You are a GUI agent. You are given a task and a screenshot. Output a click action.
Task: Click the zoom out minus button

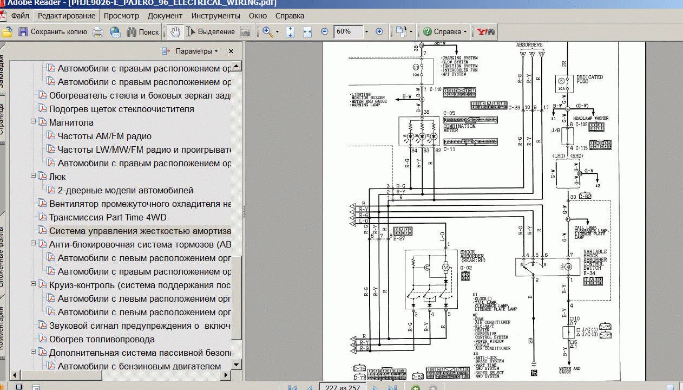(x=325, y=32)
